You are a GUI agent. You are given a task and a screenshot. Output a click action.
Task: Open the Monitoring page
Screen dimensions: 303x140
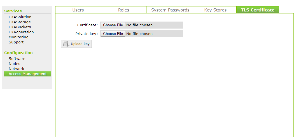[18, 37]
